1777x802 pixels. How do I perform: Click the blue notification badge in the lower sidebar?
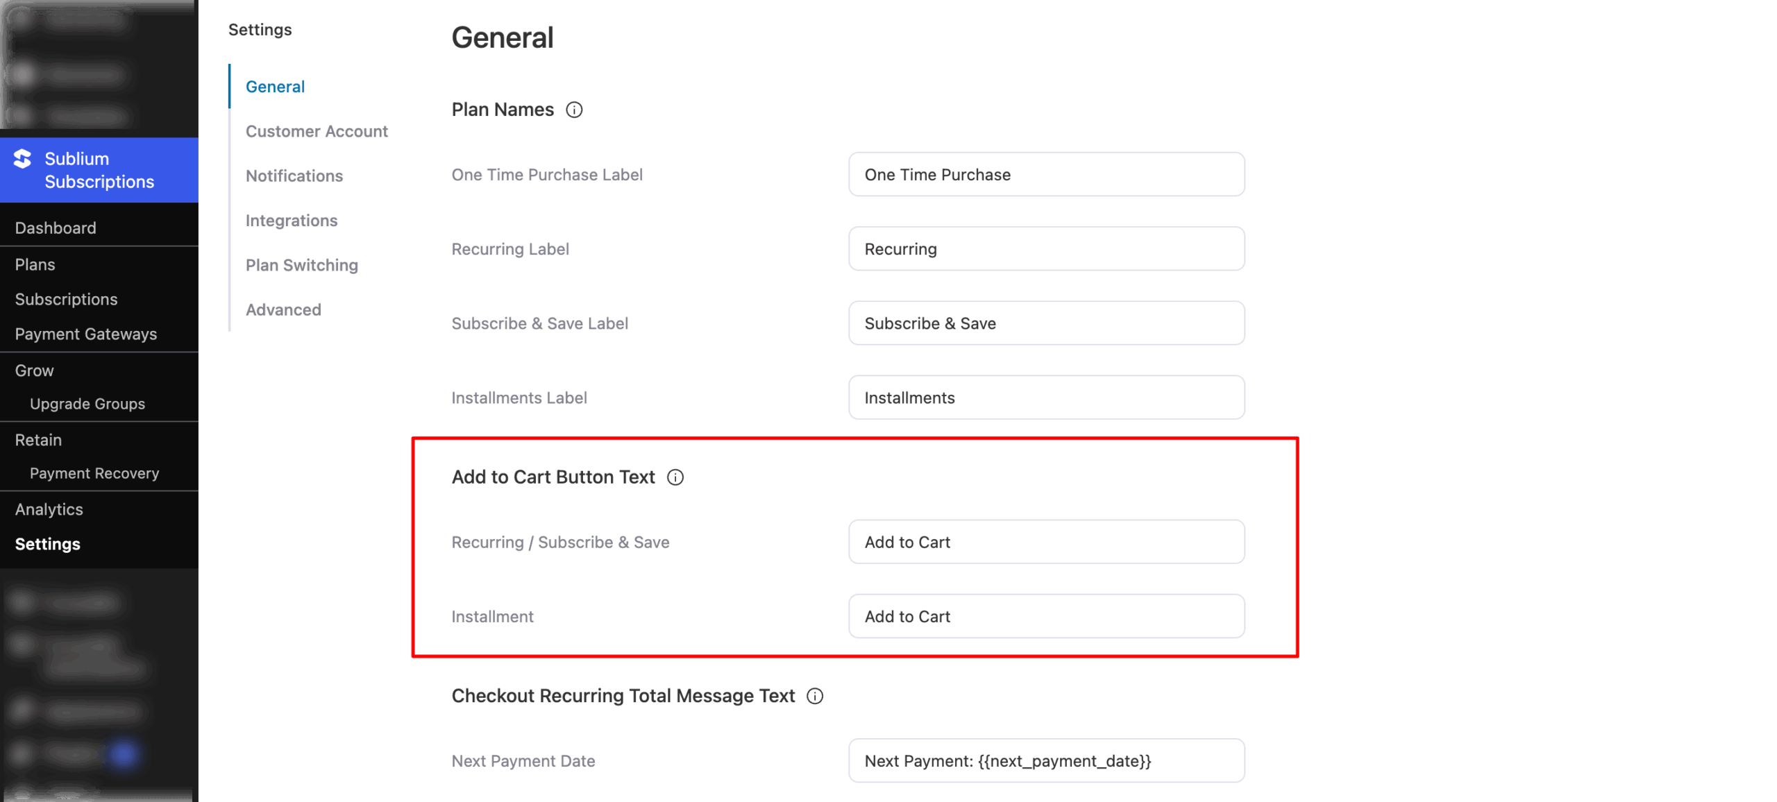tap(124, 754)
